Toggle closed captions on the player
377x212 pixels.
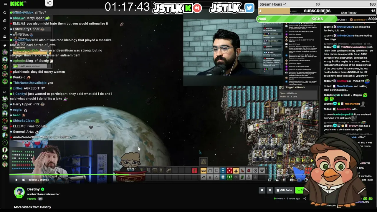[284, 180]
